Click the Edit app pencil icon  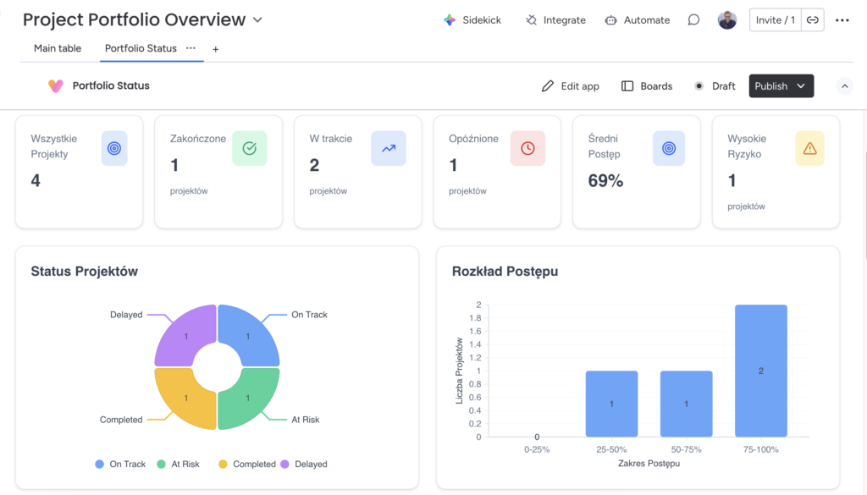coord(548,86)
